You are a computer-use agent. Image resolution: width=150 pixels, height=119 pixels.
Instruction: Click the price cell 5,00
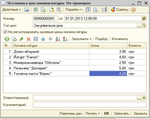108,68
